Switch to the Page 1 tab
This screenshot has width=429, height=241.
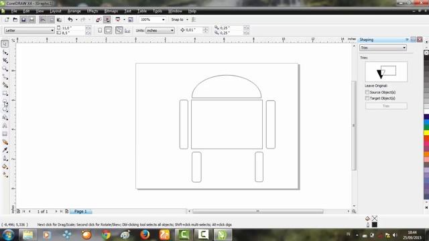point(80,212)
